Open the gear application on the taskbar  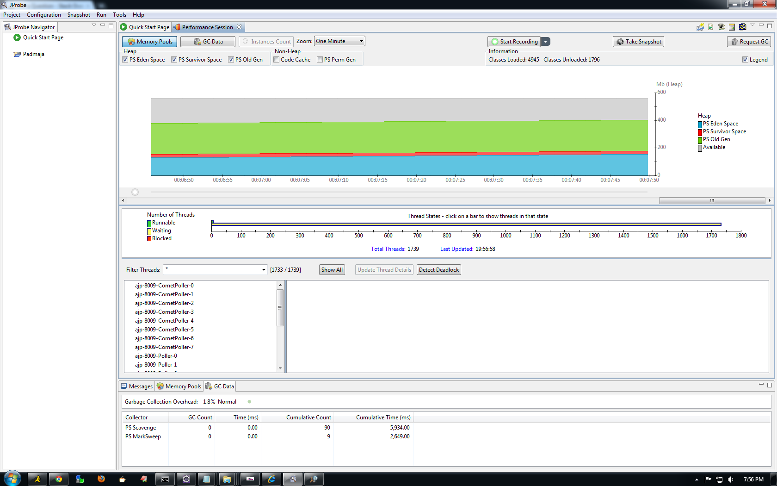(x=186, y=479)
